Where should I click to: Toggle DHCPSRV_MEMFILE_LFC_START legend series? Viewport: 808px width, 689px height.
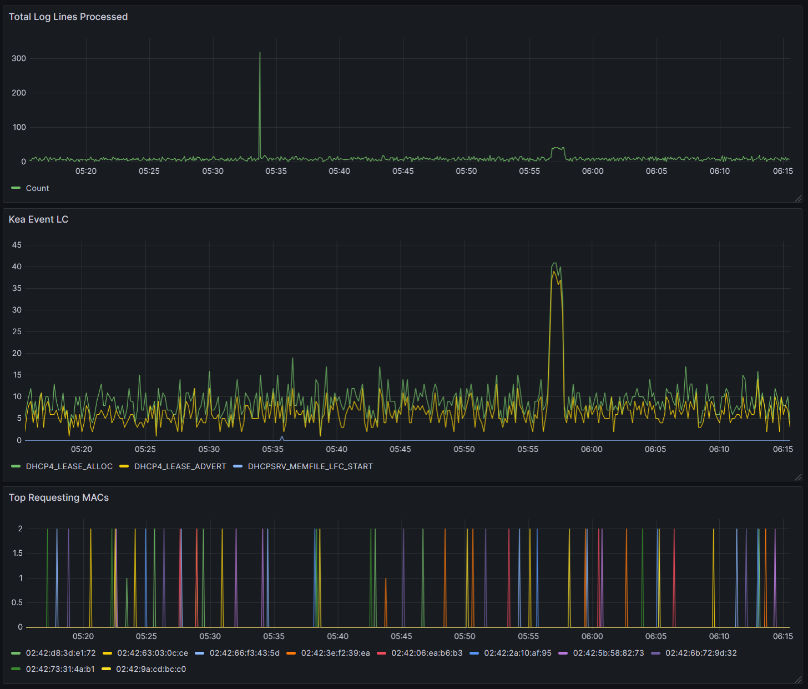310,466
